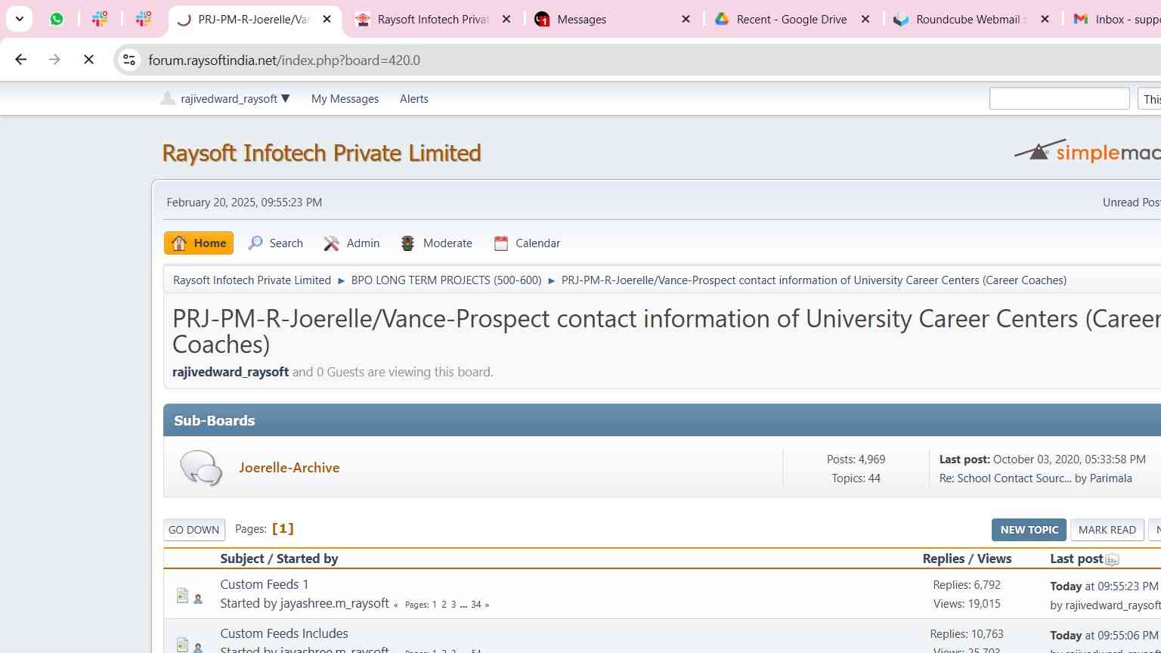Click breadcrumb Raysoft Infotech Private Limited
Image resolution: width=1161 pixels, height=653 pixels.
[252, 280]
